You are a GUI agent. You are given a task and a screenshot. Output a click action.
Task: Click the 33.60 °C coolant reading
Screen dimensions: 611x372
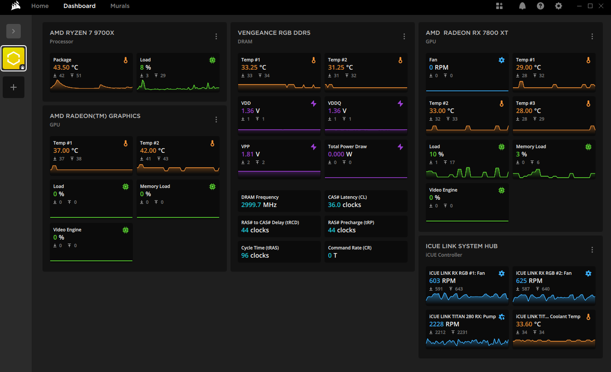tap(529, 324)
